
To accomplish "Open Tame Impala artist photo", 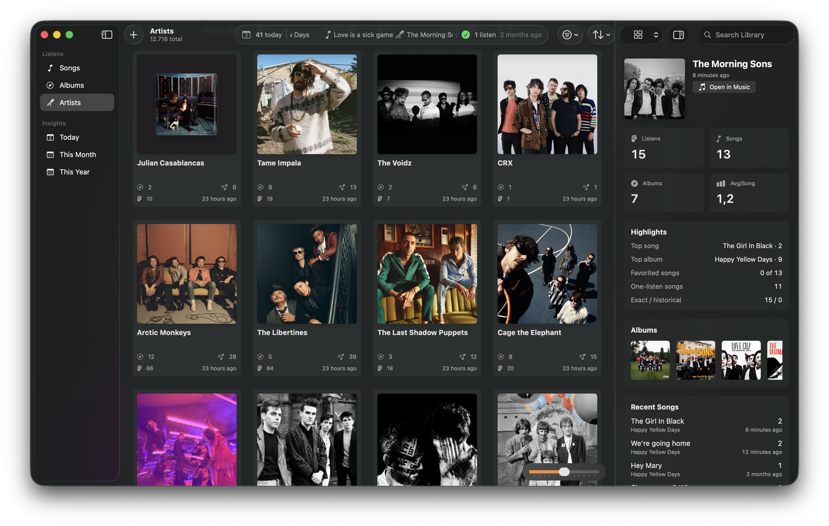I will click(x=307, y=104).
